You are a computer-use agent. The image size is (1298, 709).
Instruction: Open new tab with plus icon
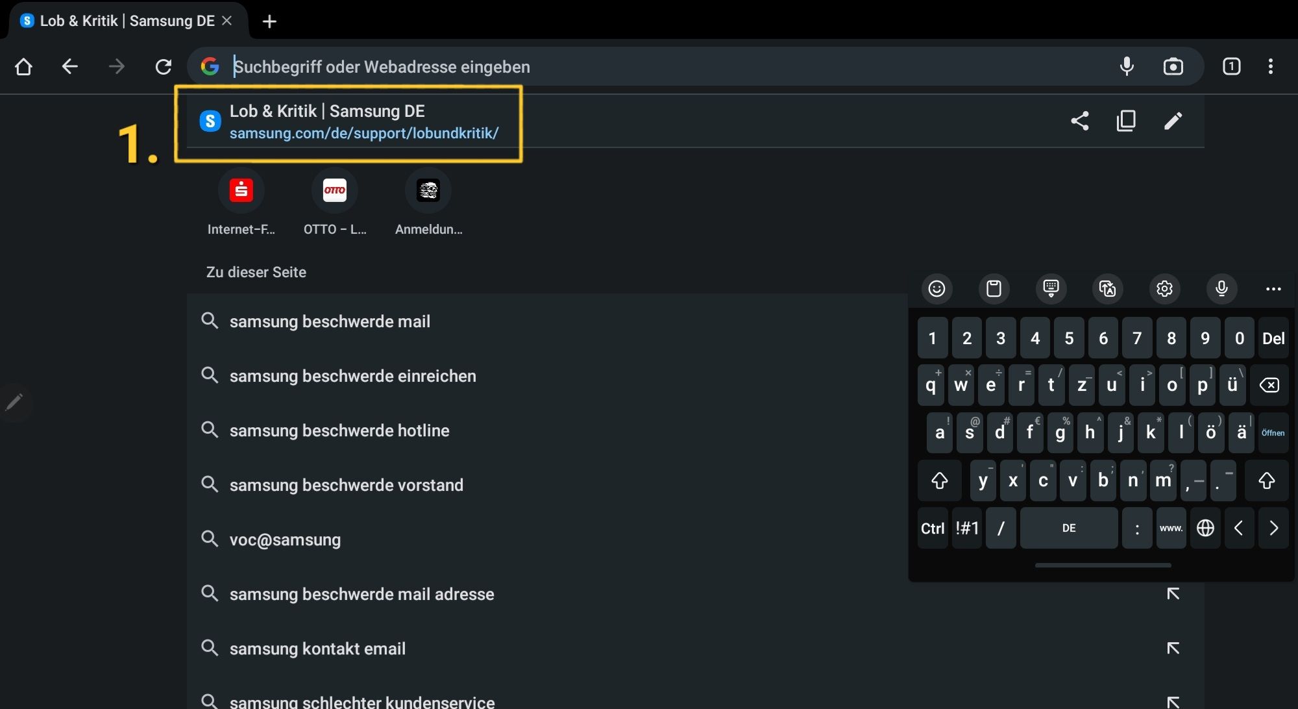[x=269, y=21]
